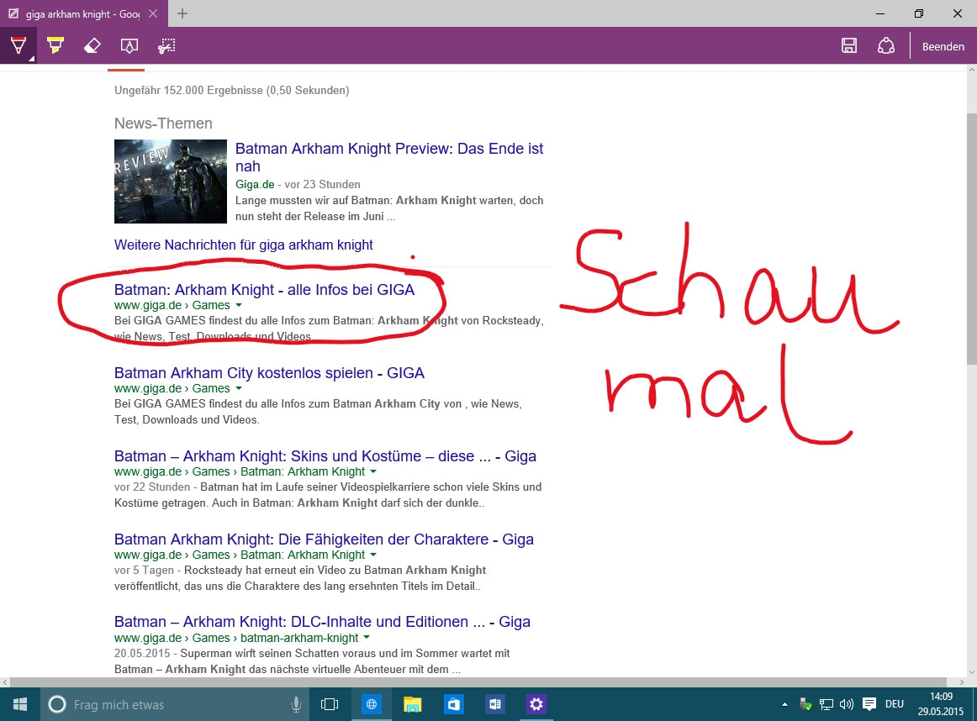Viewport: 977px width, 721px height.
Task: Save the web note
Action: coord(848,45)
